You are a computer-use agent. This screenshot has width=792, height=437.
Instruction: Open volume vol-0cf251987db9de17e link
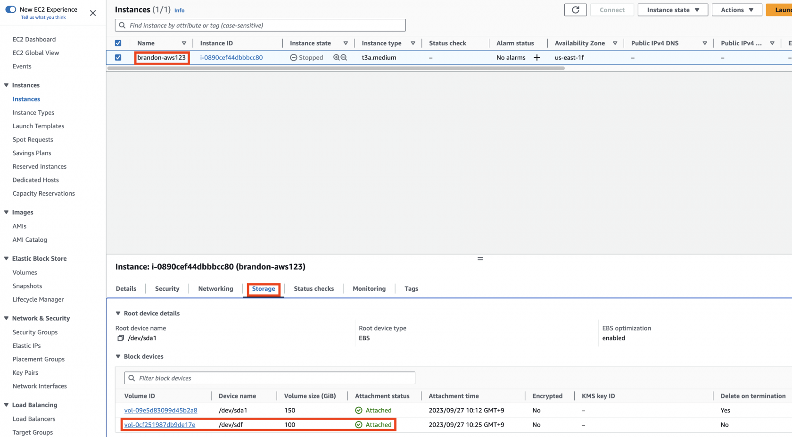click(x=160, y=425)
